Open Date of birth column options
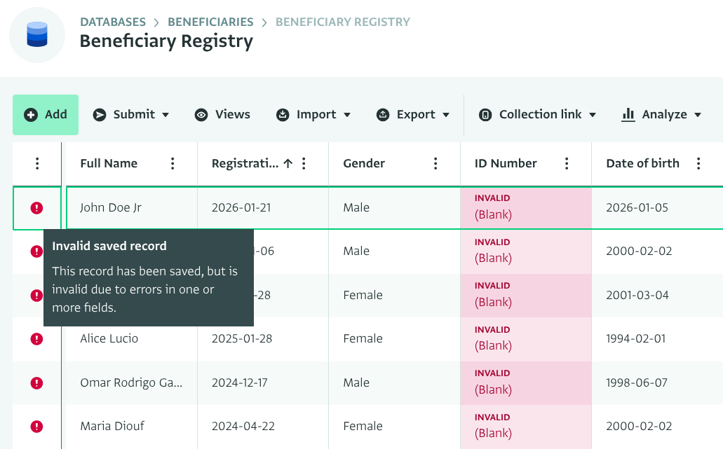Screen dimensions: 723x449 coord(698,164)
